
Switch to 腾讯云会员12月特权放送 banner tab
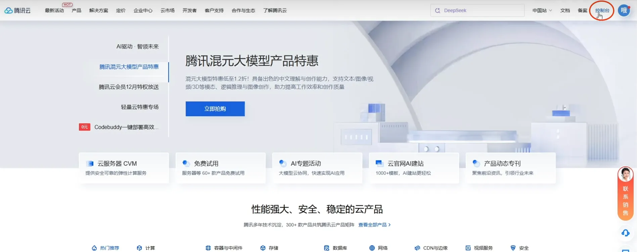(129, 87)
